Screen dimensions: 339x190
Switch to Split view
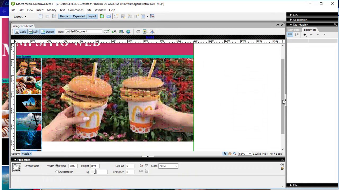(x=34, y=32)
